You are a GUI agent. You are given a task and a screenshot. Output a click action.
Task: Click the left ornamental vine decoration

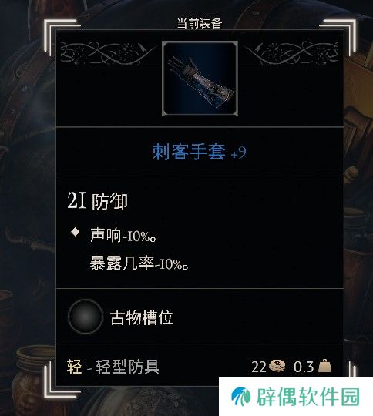tap(108, 54)
